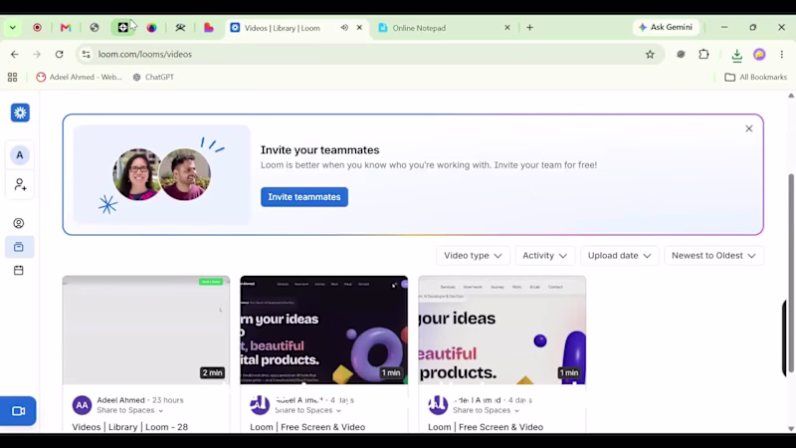Open the dark-themed 1 min video thumbnail
The height and width of the screenshot is (448, 796).
click(x=324, y=331)
